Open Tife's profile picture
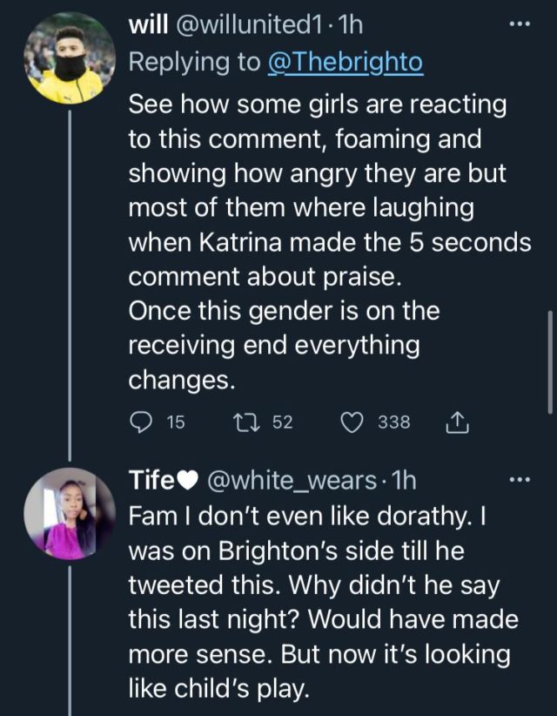The width and height of the screenshot is (557, 716). tap(69, 513)
